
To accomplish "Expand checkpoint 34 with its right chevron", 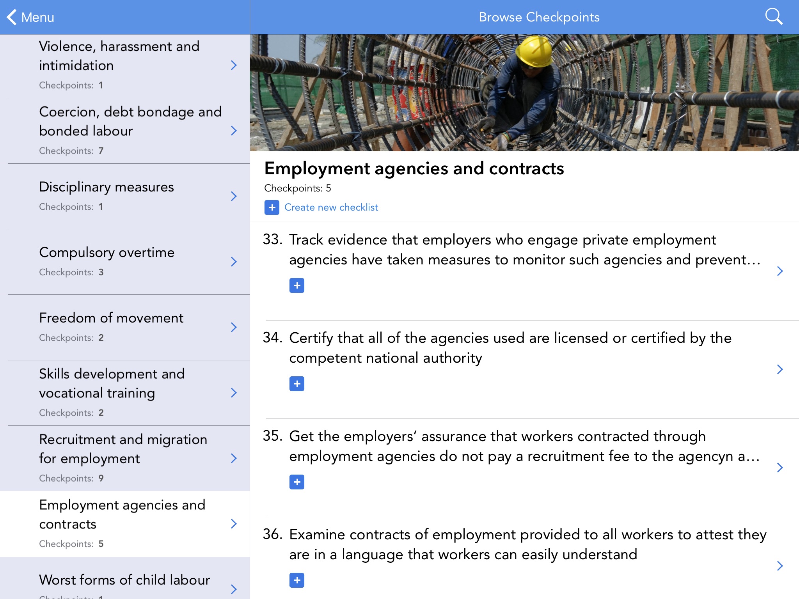I will [779, 369].
